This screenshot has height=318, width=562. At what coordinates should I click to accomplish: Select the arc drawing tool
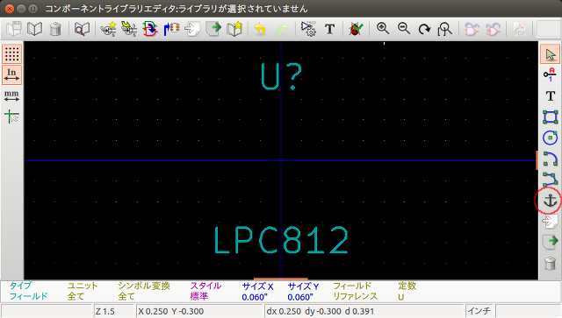pyautogui.click(x=551, y=159)
